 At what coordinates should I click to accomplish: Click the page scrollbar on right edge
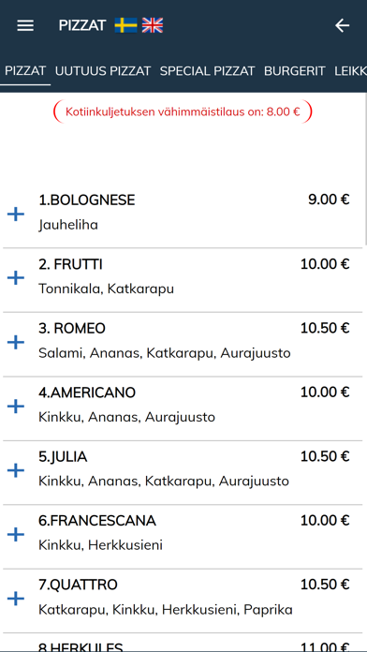click(365, 169)
